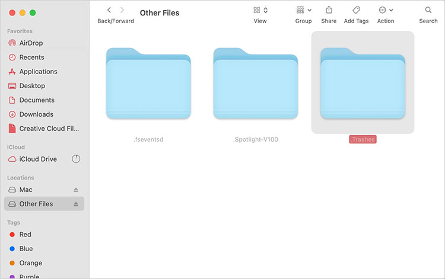Viewport: 445px width, 279px height.
Task: Share the selected item
Action: coord(329,10)
